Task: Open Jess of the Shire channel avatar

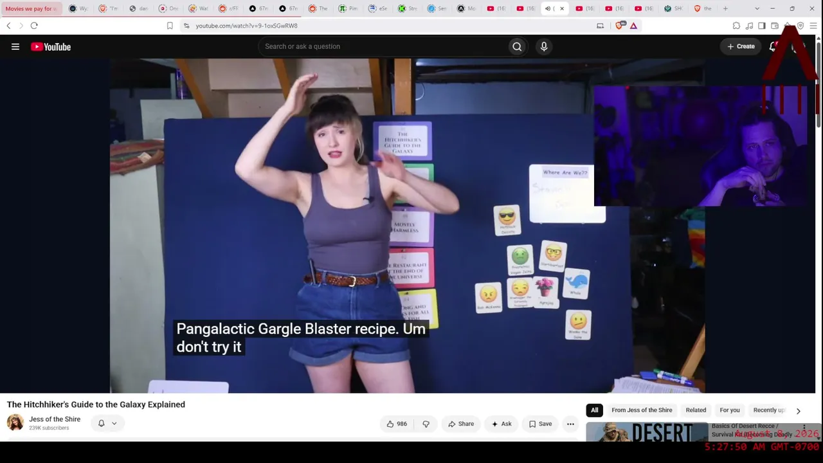Action: coord(15,422)
